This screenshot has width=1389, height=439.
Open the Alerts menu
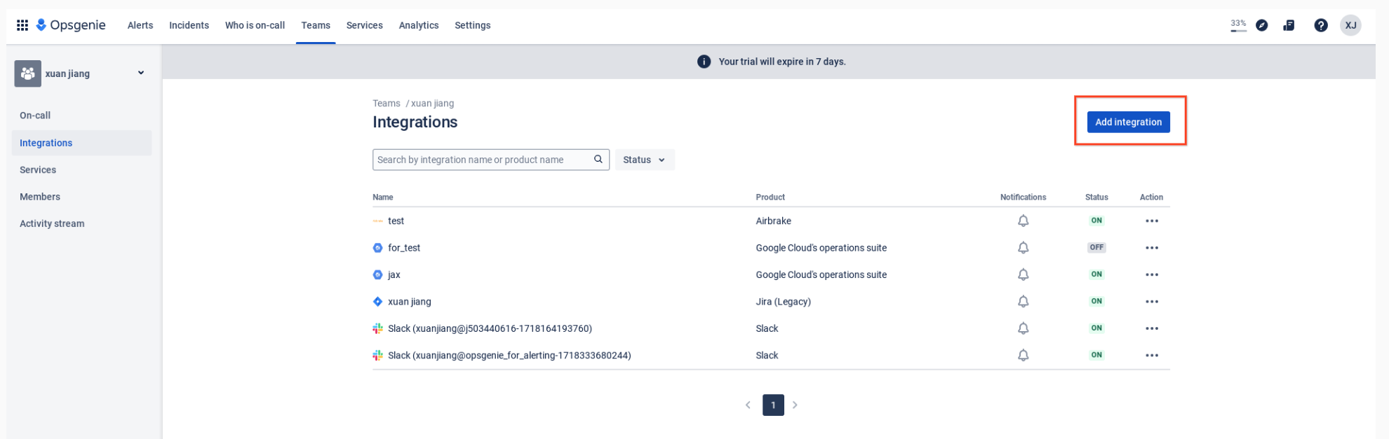(140, 25)
